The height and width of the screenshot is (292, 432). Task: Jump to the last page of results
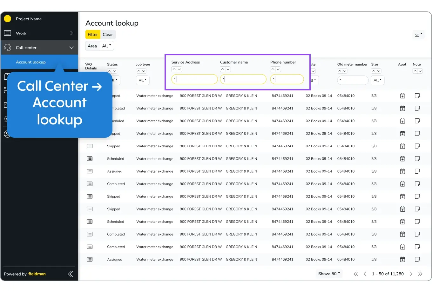[420, 274]
